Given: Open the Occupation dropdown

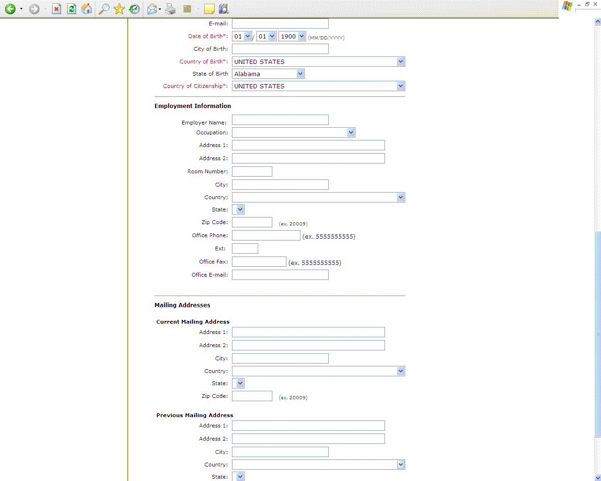Looking at the screenshot, I should point(351,132).
